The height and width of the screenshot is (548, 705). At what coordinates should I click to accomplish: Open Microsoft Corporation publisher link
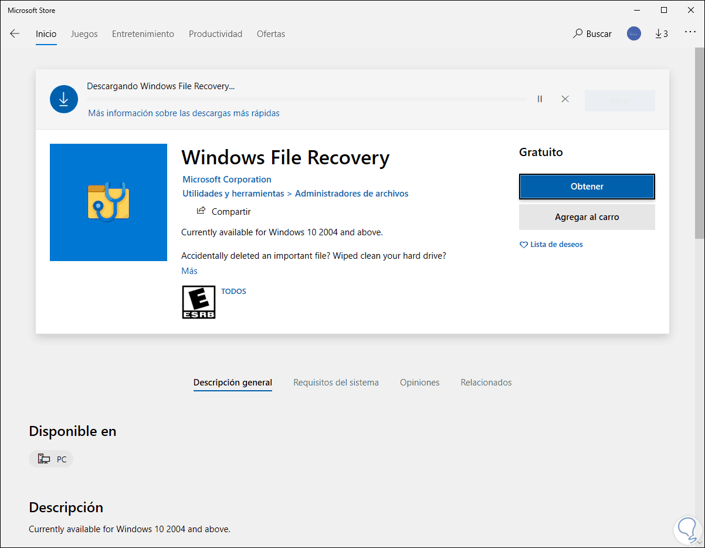(227, 180)
